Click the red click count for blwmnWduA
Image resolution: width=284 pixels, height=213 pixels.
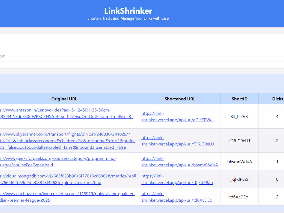[277, 161]
